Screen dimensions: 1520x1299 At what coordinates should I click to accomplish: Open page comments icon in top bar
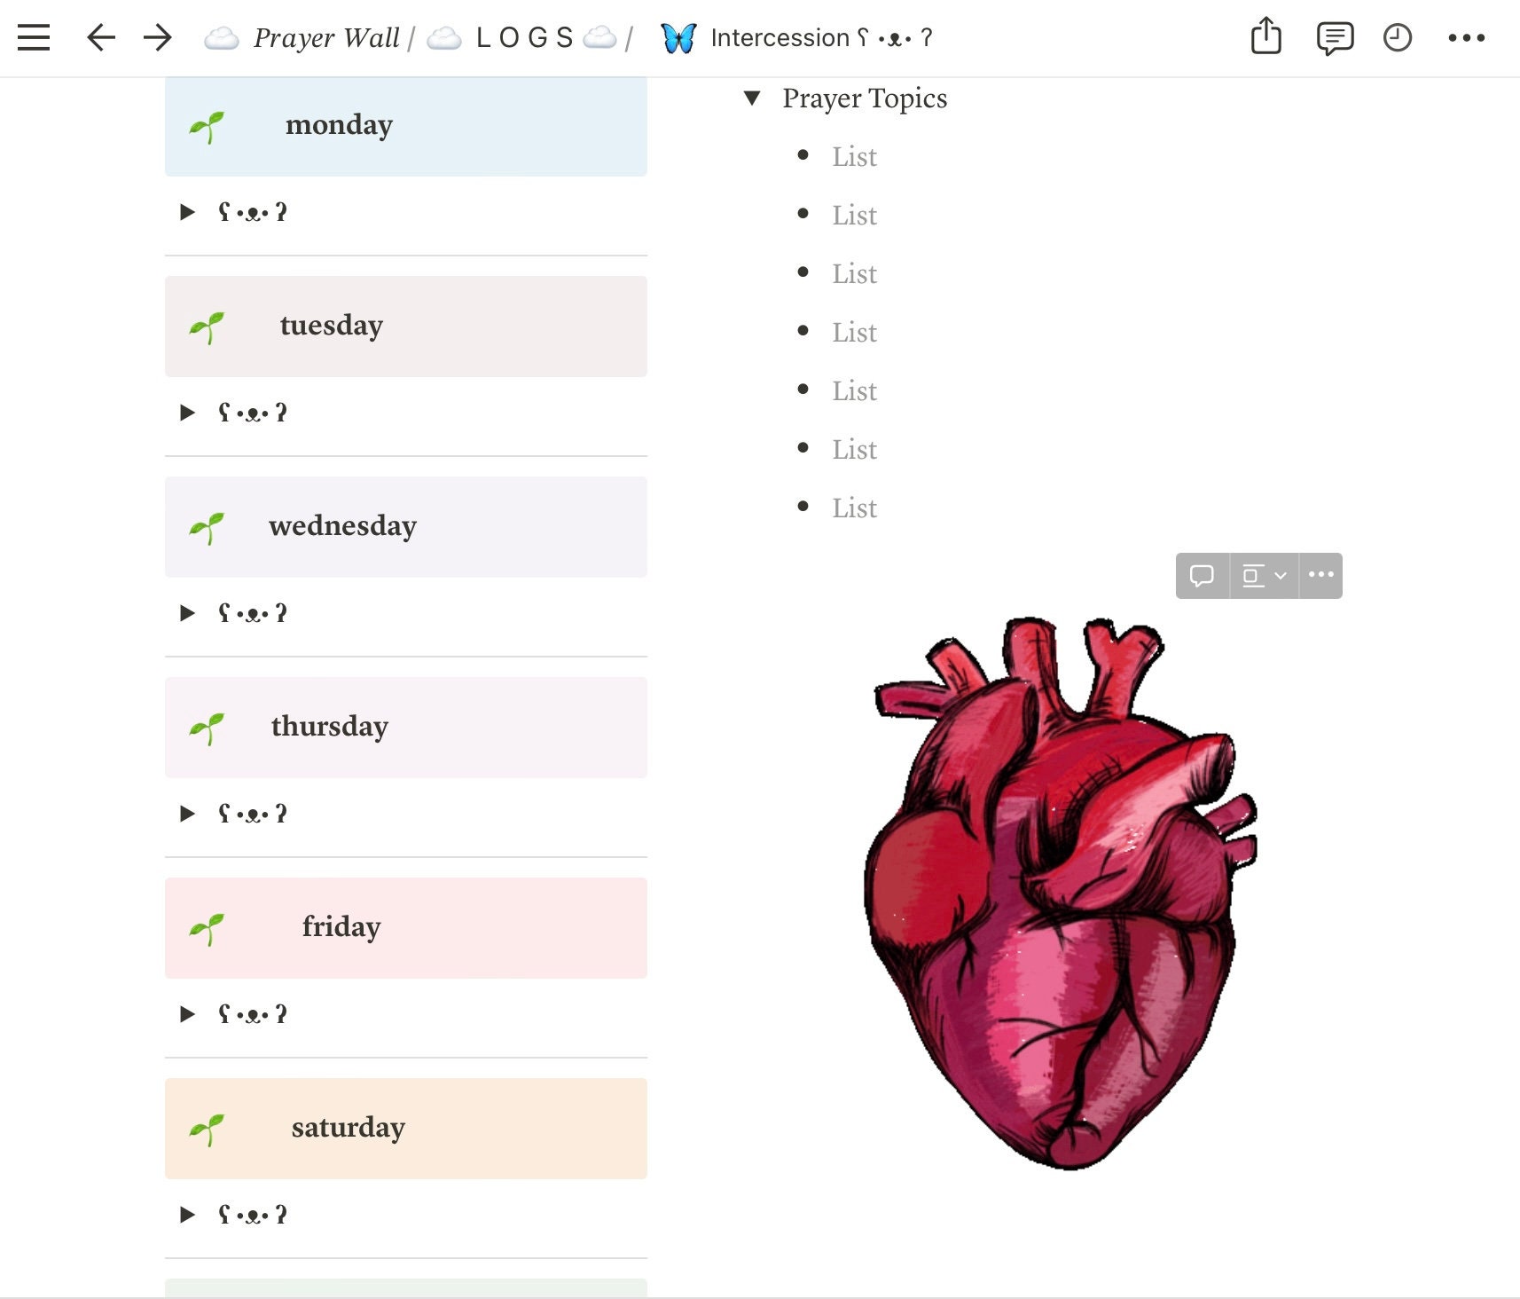(1335, 38)
